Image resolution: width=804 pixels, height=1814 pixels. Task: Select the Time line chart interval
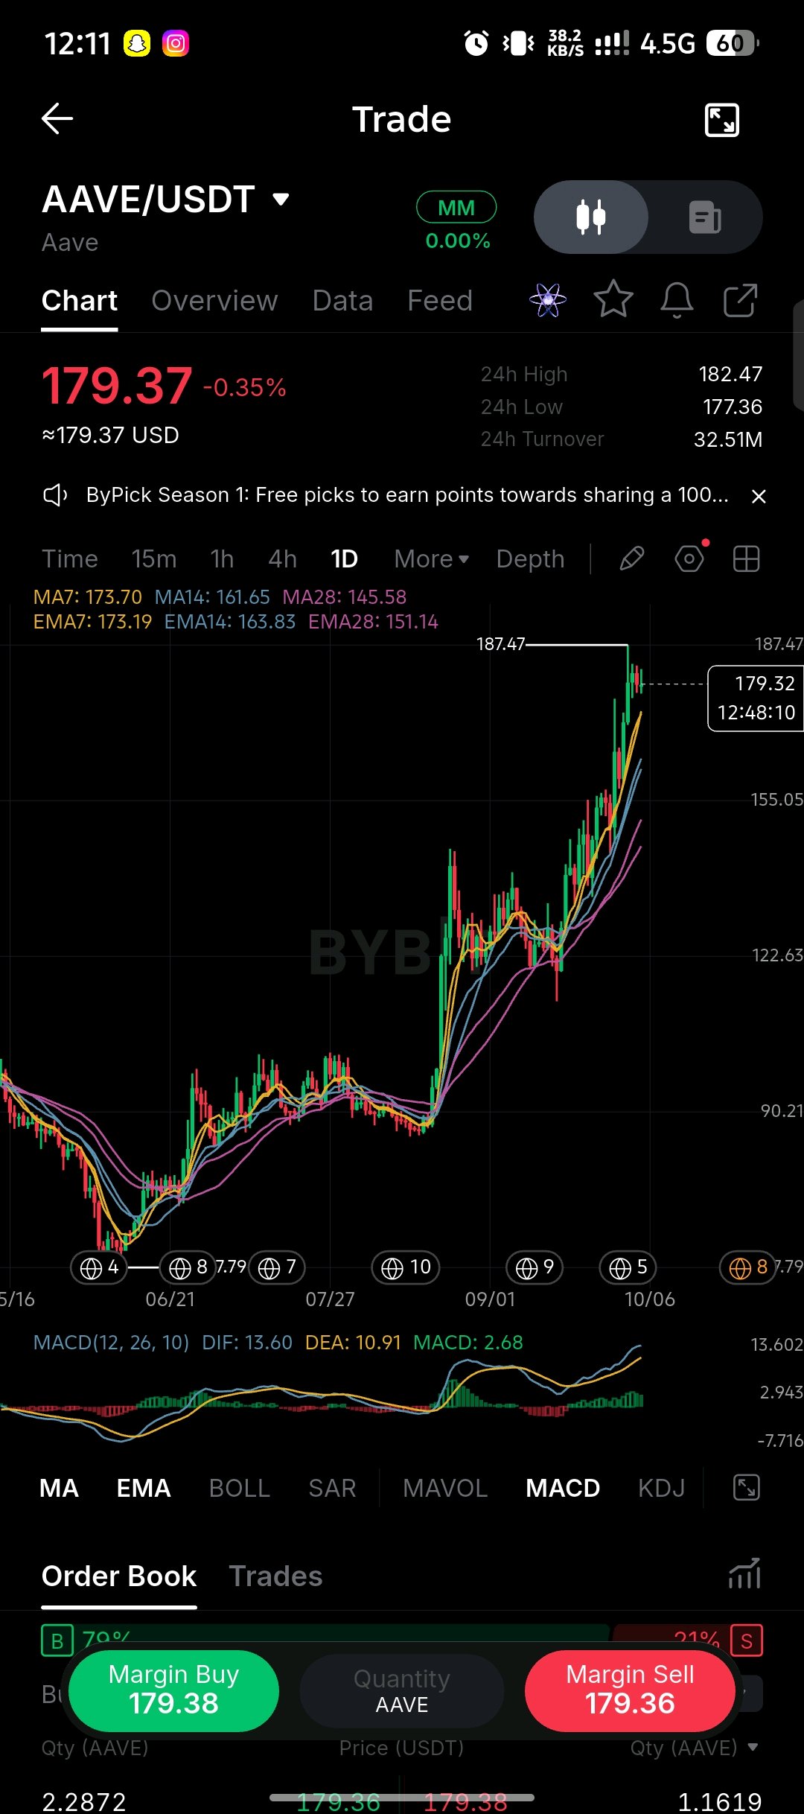(x=70, y=559)
